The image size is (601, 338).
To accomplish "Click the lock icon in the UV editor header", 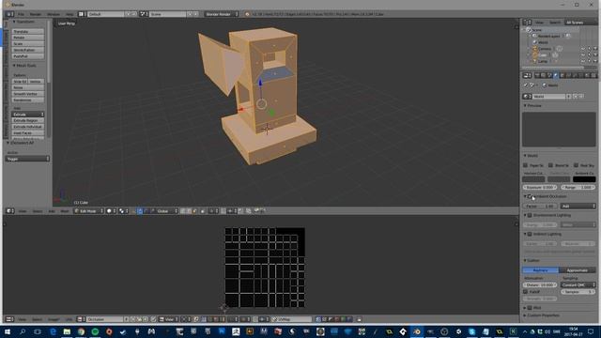I will point(359,319).
